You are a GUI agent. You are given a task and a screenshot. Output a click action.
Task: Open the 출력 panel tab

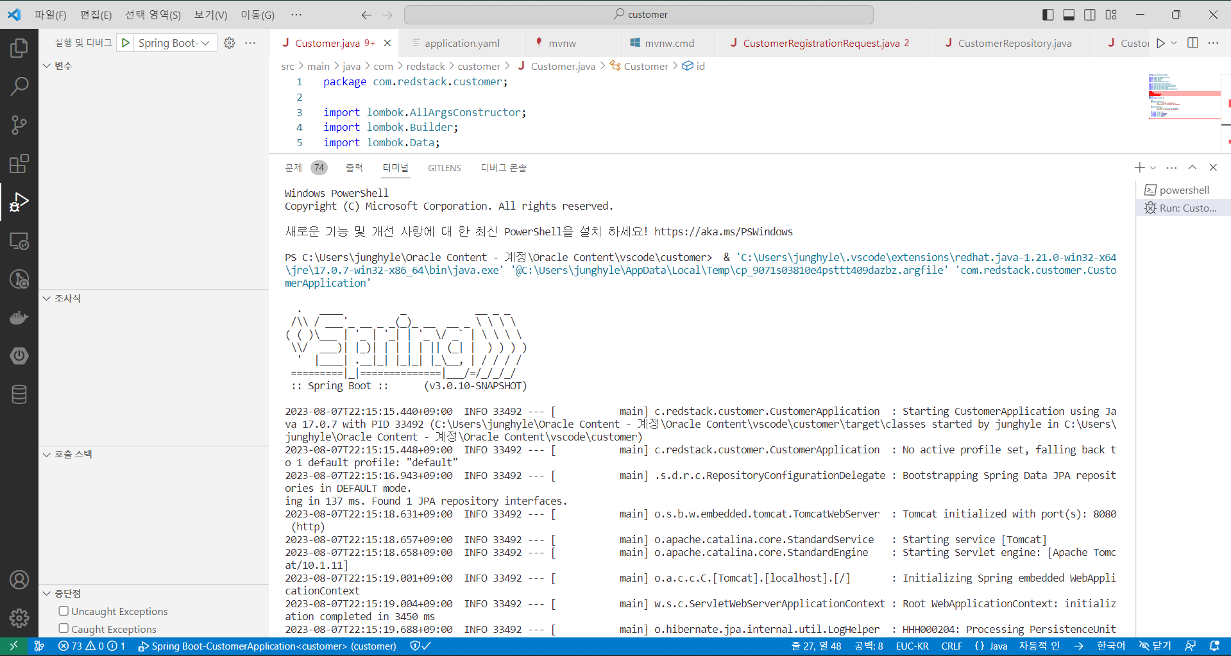tap(354, 167)
